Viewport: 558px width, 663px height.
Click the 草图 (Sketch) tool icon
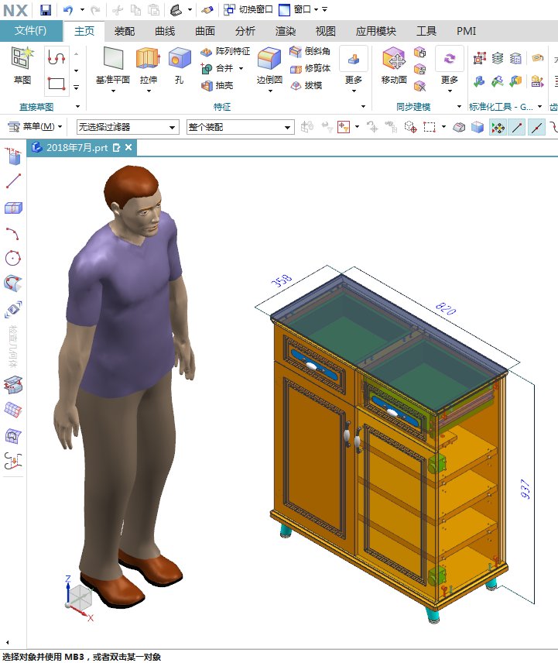tap(22, 60)
